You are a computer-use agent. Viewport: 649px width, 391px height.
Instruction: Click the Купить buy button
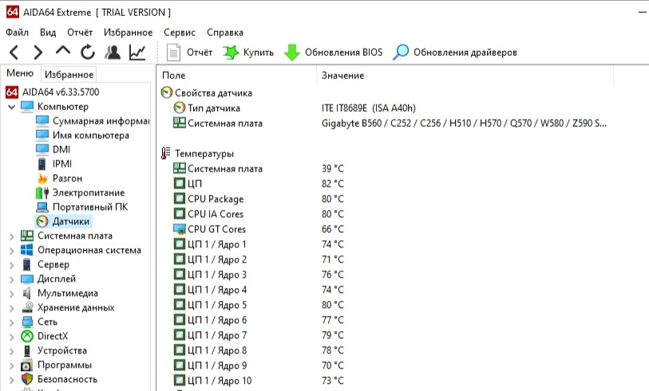click(x=248, y=53)
